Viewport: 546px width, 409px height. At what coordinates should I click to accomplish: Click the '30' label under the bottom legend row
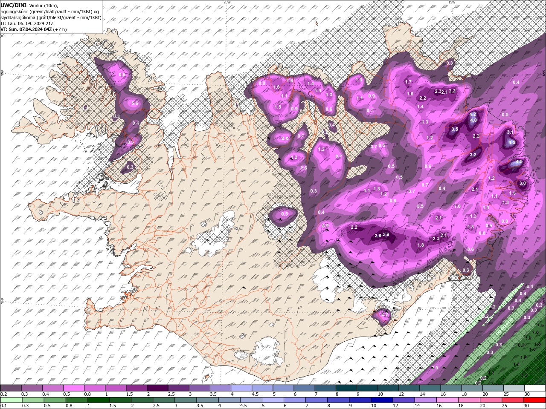(527, 406)
